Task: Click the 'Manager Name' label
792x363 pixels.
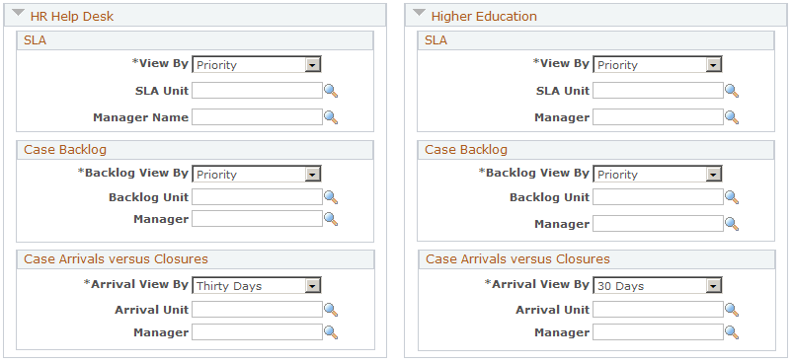Action: coord(140,117)
